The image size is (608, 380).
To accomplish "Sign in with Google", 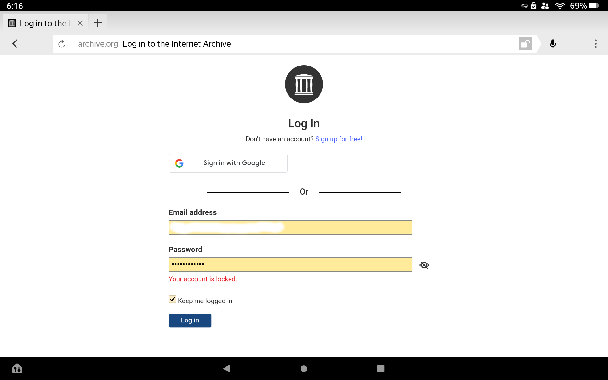I will 228,163.
